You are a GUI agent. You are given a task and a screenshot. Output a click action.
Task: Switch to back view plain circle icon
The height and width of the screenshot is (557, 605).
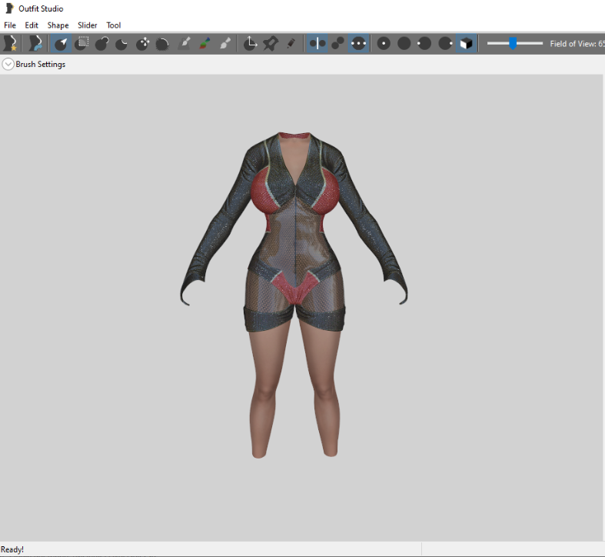tap(404, 43)
